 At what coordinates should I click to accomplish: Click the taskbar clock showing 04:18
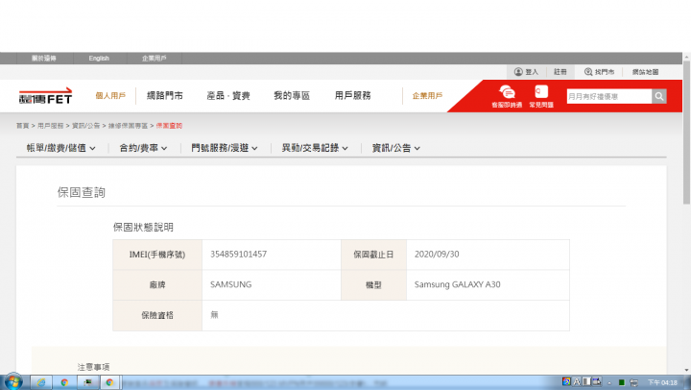click(x=662, y=382)
